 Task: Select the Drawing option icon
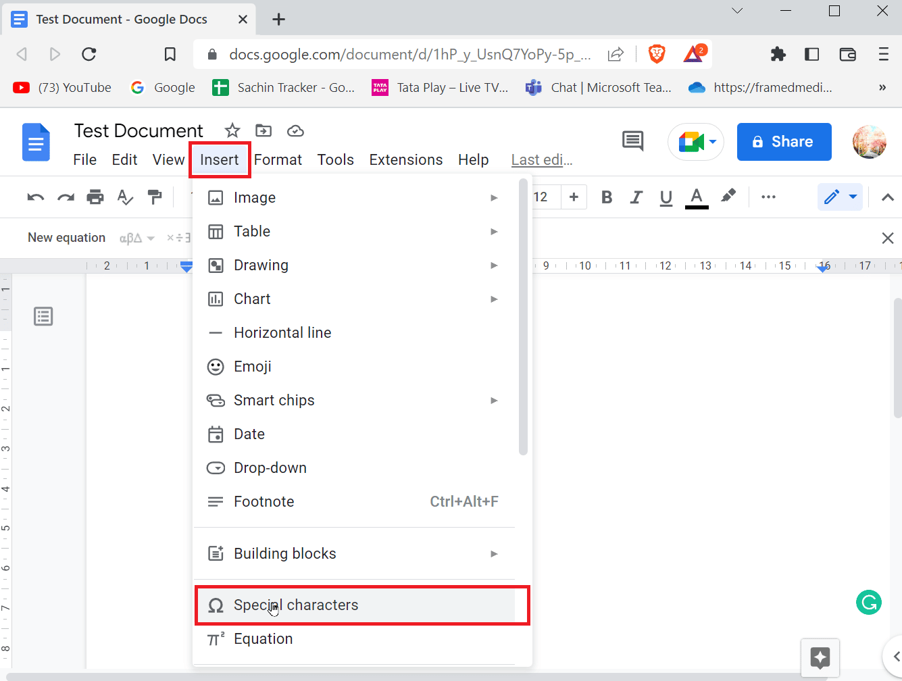(216, 265)
